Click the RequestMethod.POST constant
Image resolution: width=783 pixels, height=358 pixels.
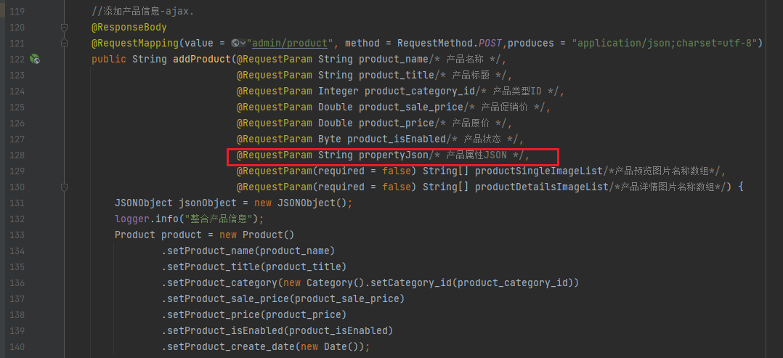(x=450, y=44)
